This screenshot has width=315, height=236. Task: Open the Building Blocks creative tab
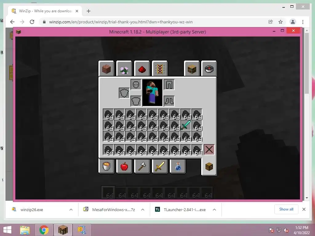(x=106, y=69)
